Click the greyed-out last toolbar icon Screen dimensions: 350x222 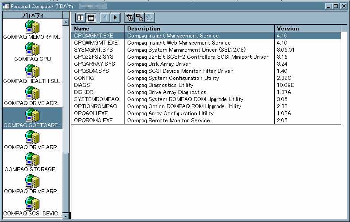click(x=150, y=18)
